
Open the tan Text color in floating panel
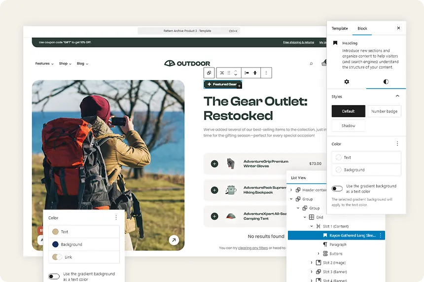click(x=84, y=232)
